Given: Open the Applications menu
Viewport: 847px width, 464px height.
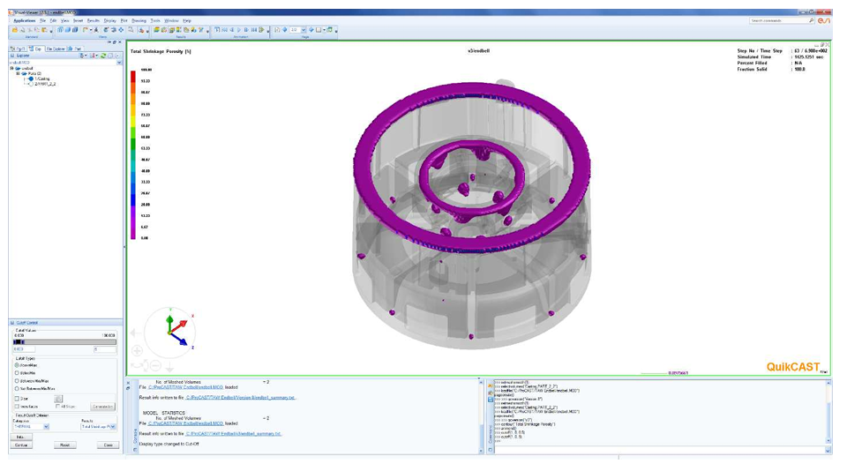Looking at the screenshot, I should pyautogui.click(x=25, y=20).
